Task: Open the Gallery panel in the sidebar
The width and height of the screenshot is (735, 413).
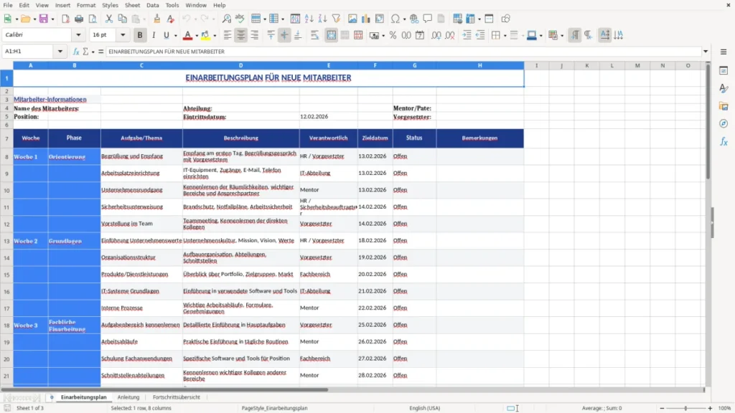Action: [x=724, y=106]
